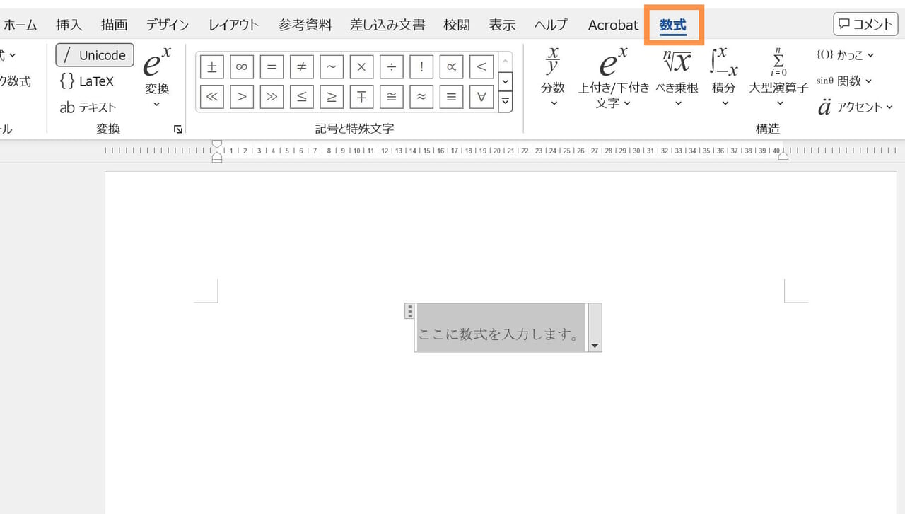The width and height of the screenshot is (905, 514).
Task: Switch to the デザイン tab
Action: point(168,25)
